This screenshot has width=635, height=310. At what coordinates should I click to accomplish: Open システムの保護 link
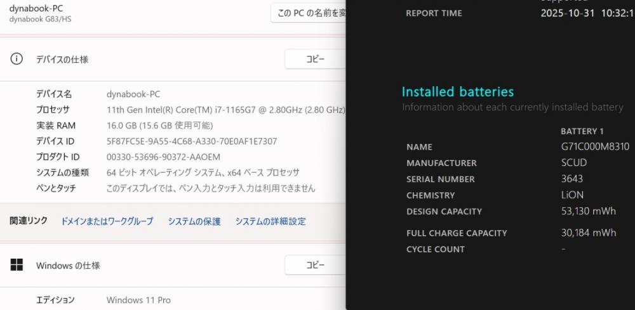coord(194,221)
